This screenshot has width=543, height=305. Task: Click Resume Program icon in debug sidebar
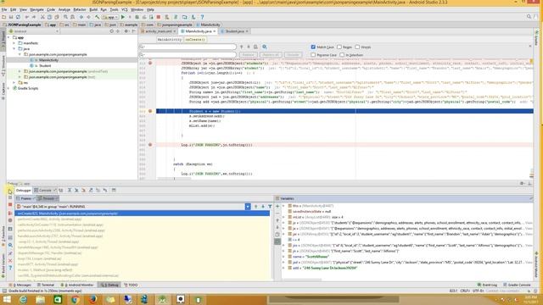click(x=10, y=191)
